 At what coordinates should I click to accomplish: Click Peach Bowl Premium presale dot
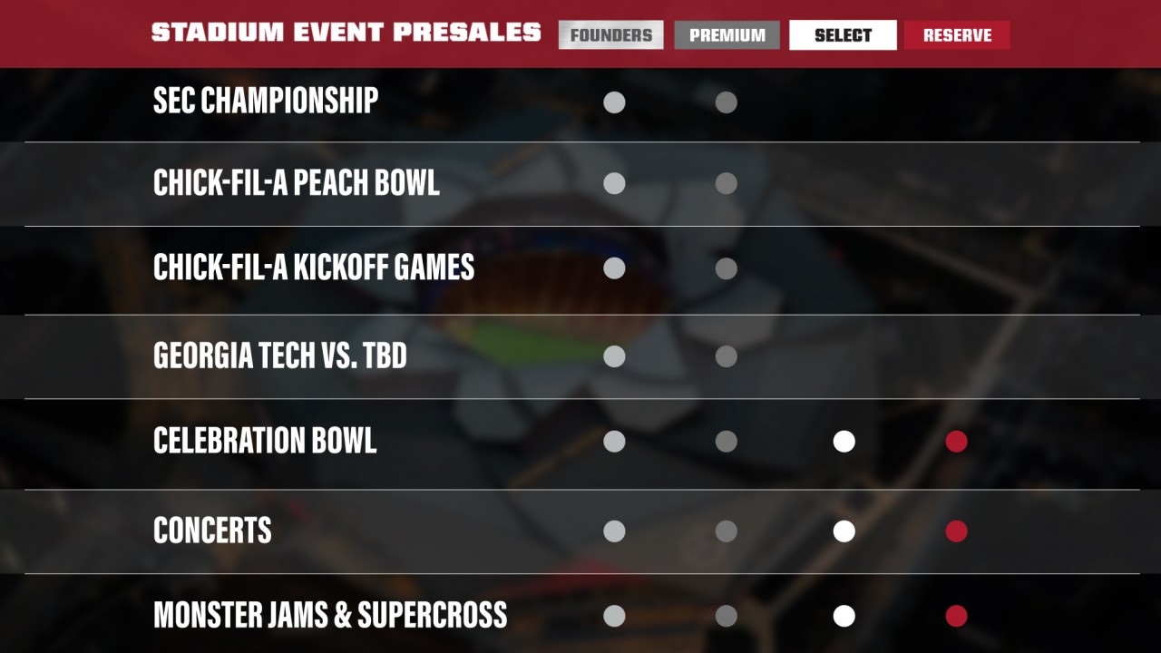pyautogui.click(x=726, y=183)
